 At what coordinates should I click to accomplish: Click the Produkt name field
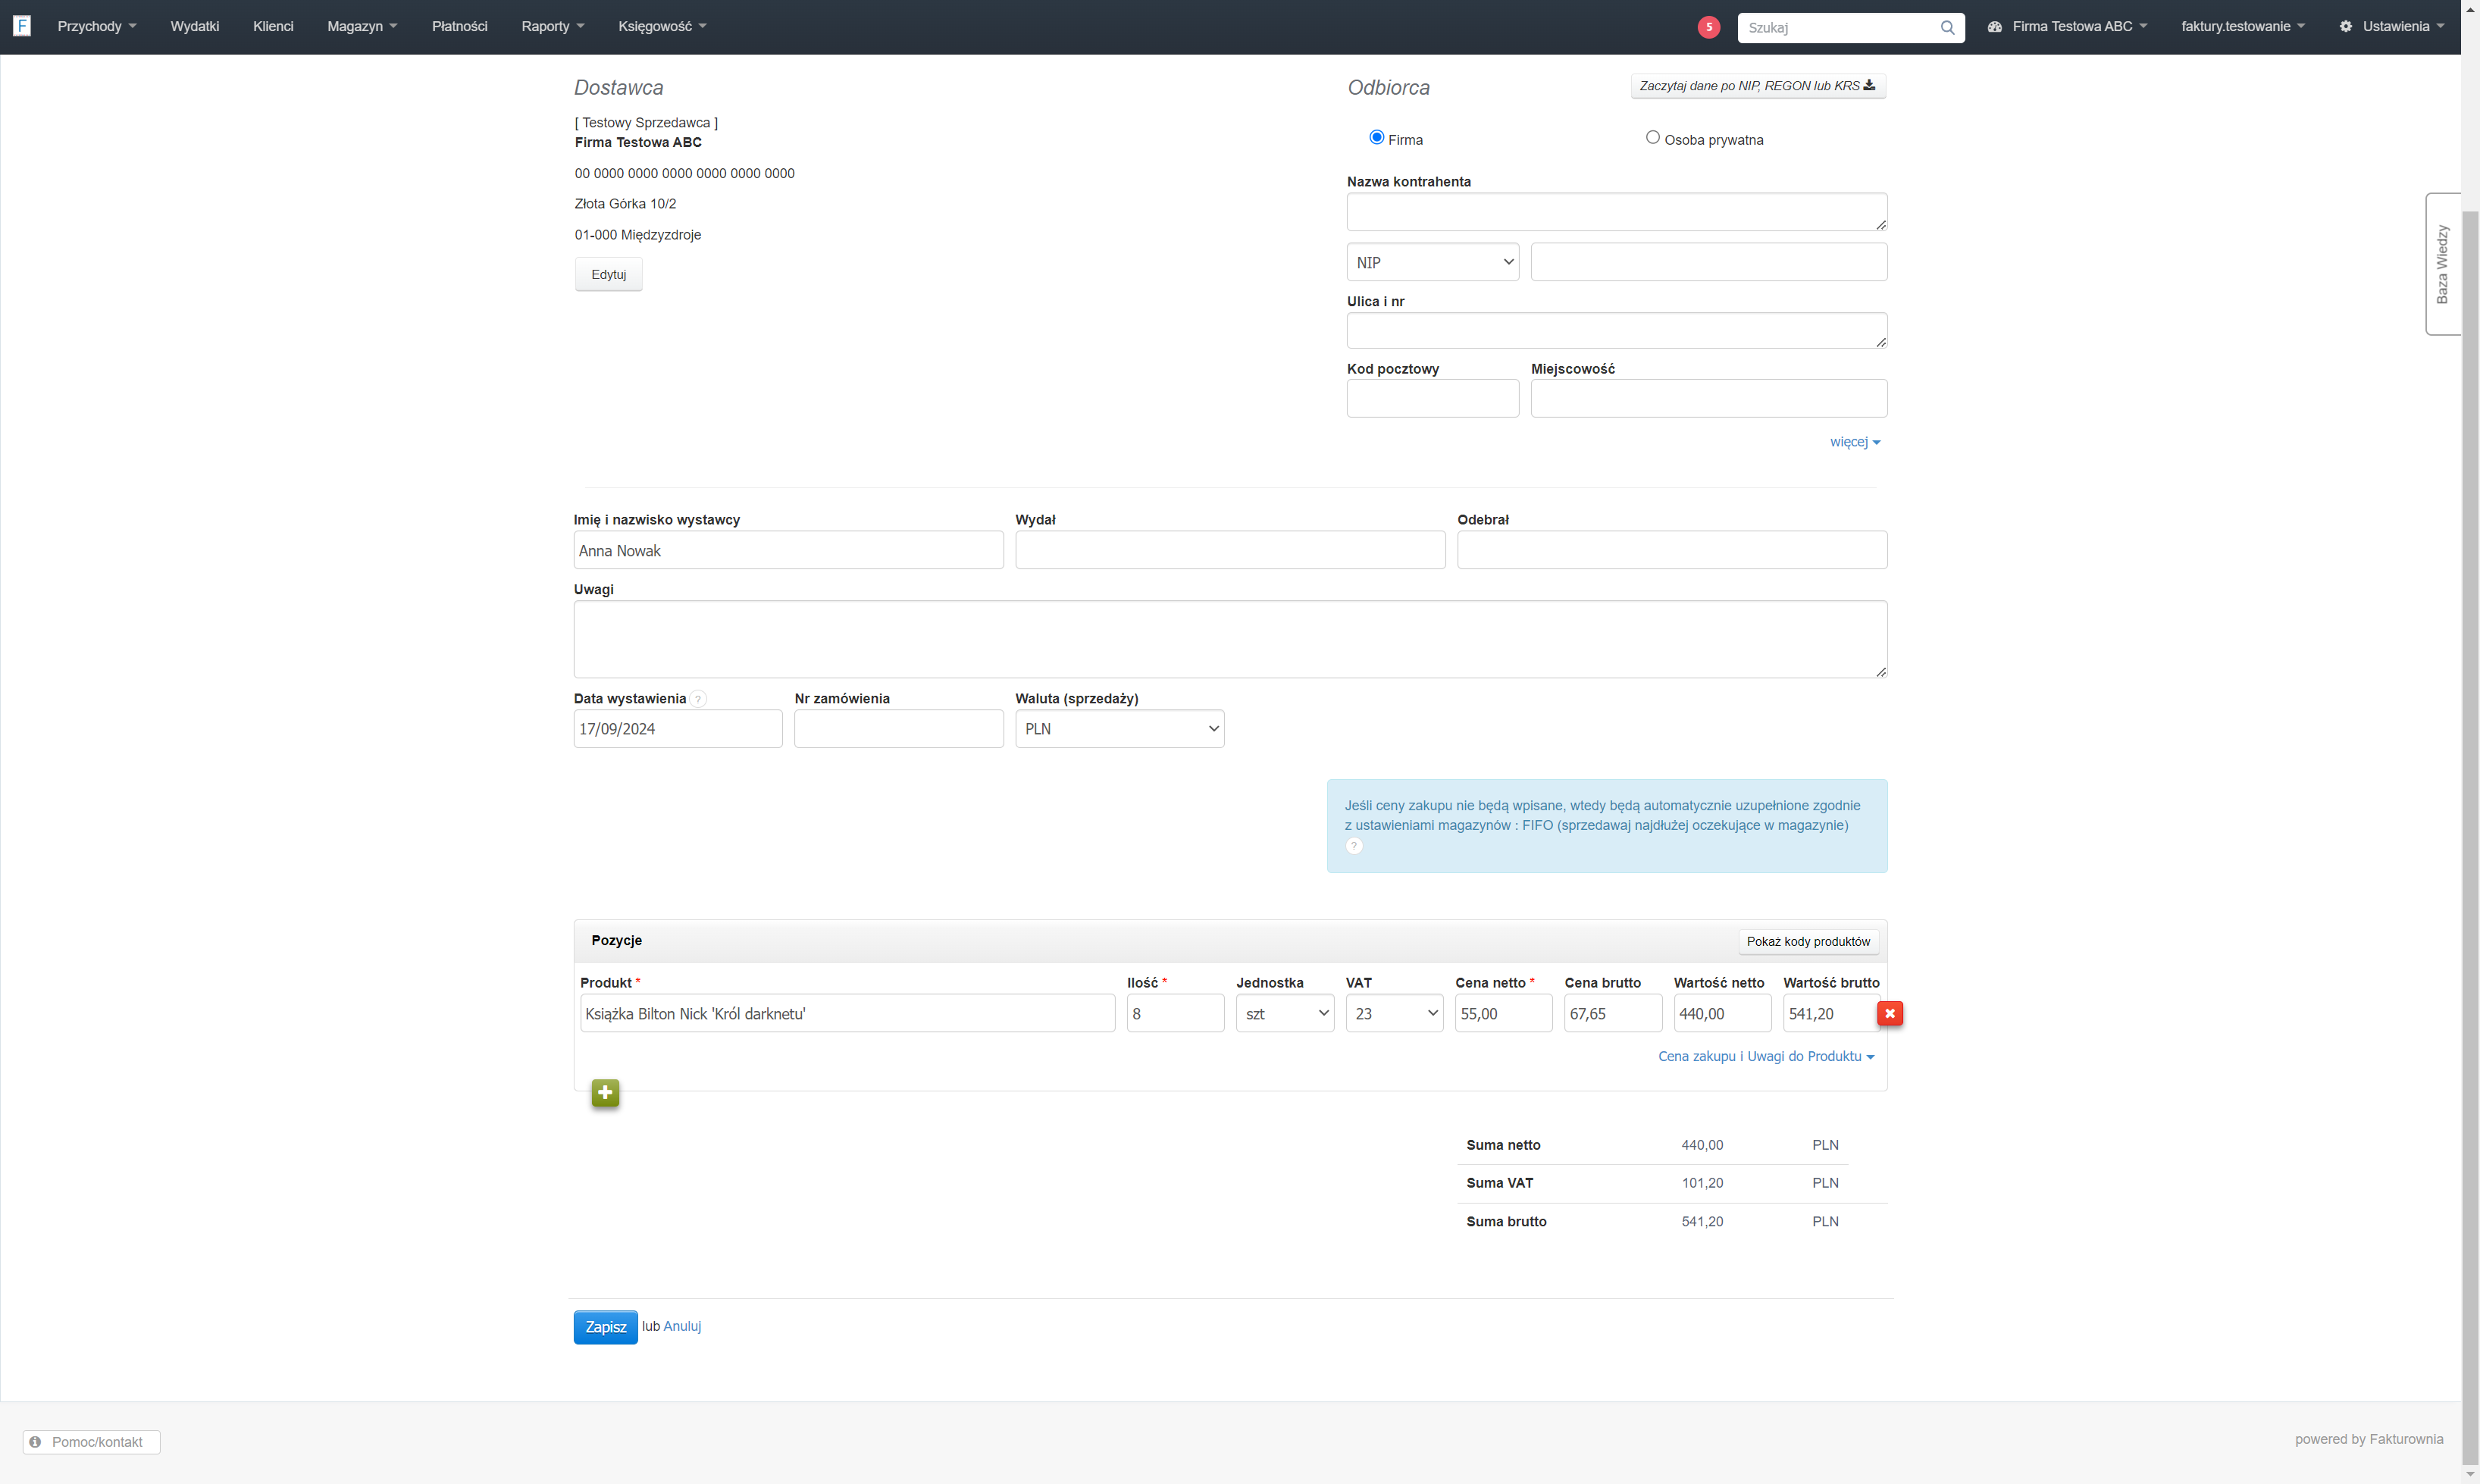point(847,1013)
